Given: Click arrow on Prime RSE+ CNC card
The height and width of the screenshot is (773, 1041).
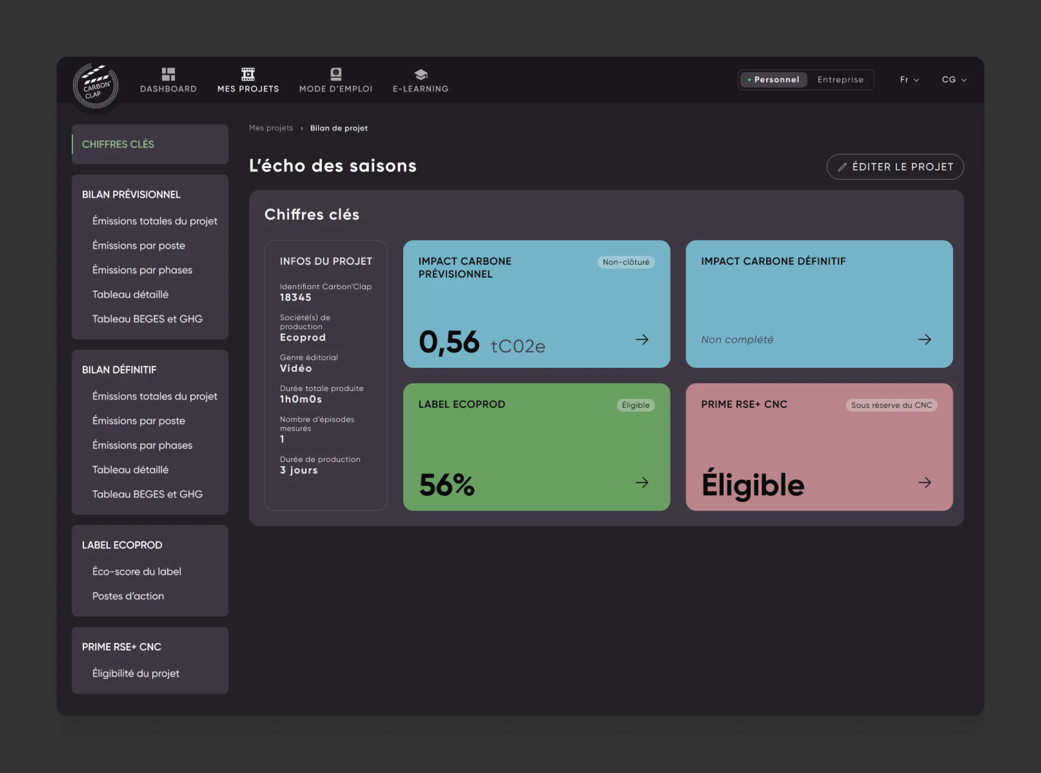Looking at the screenshot, I should [x=925, y=482].
